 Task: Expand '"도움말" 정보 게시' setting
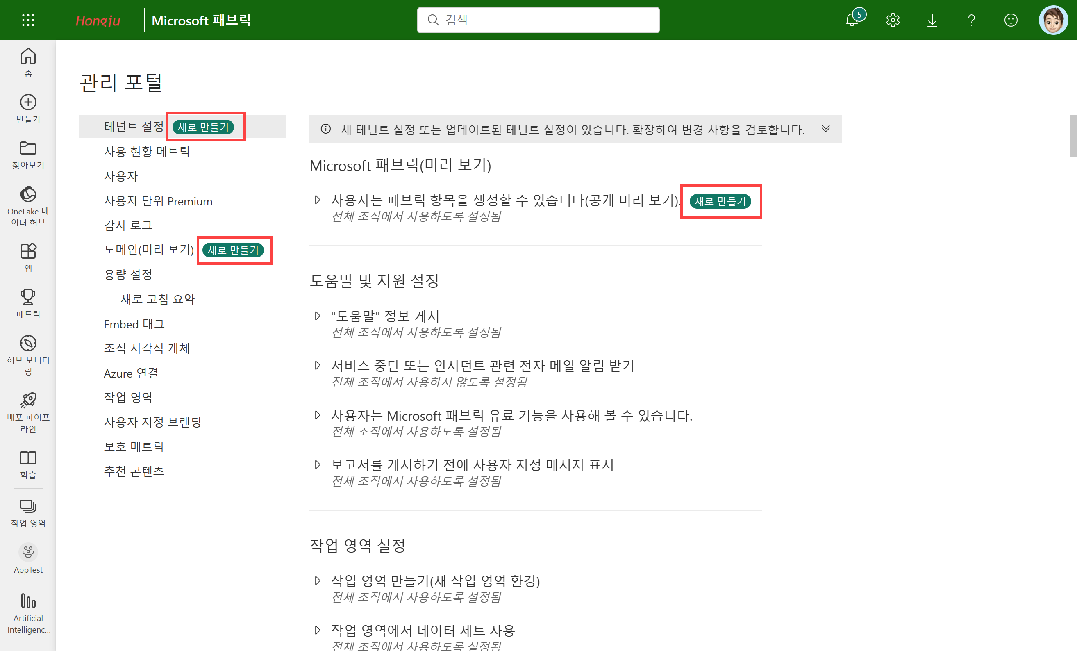(x=317, y=316)
